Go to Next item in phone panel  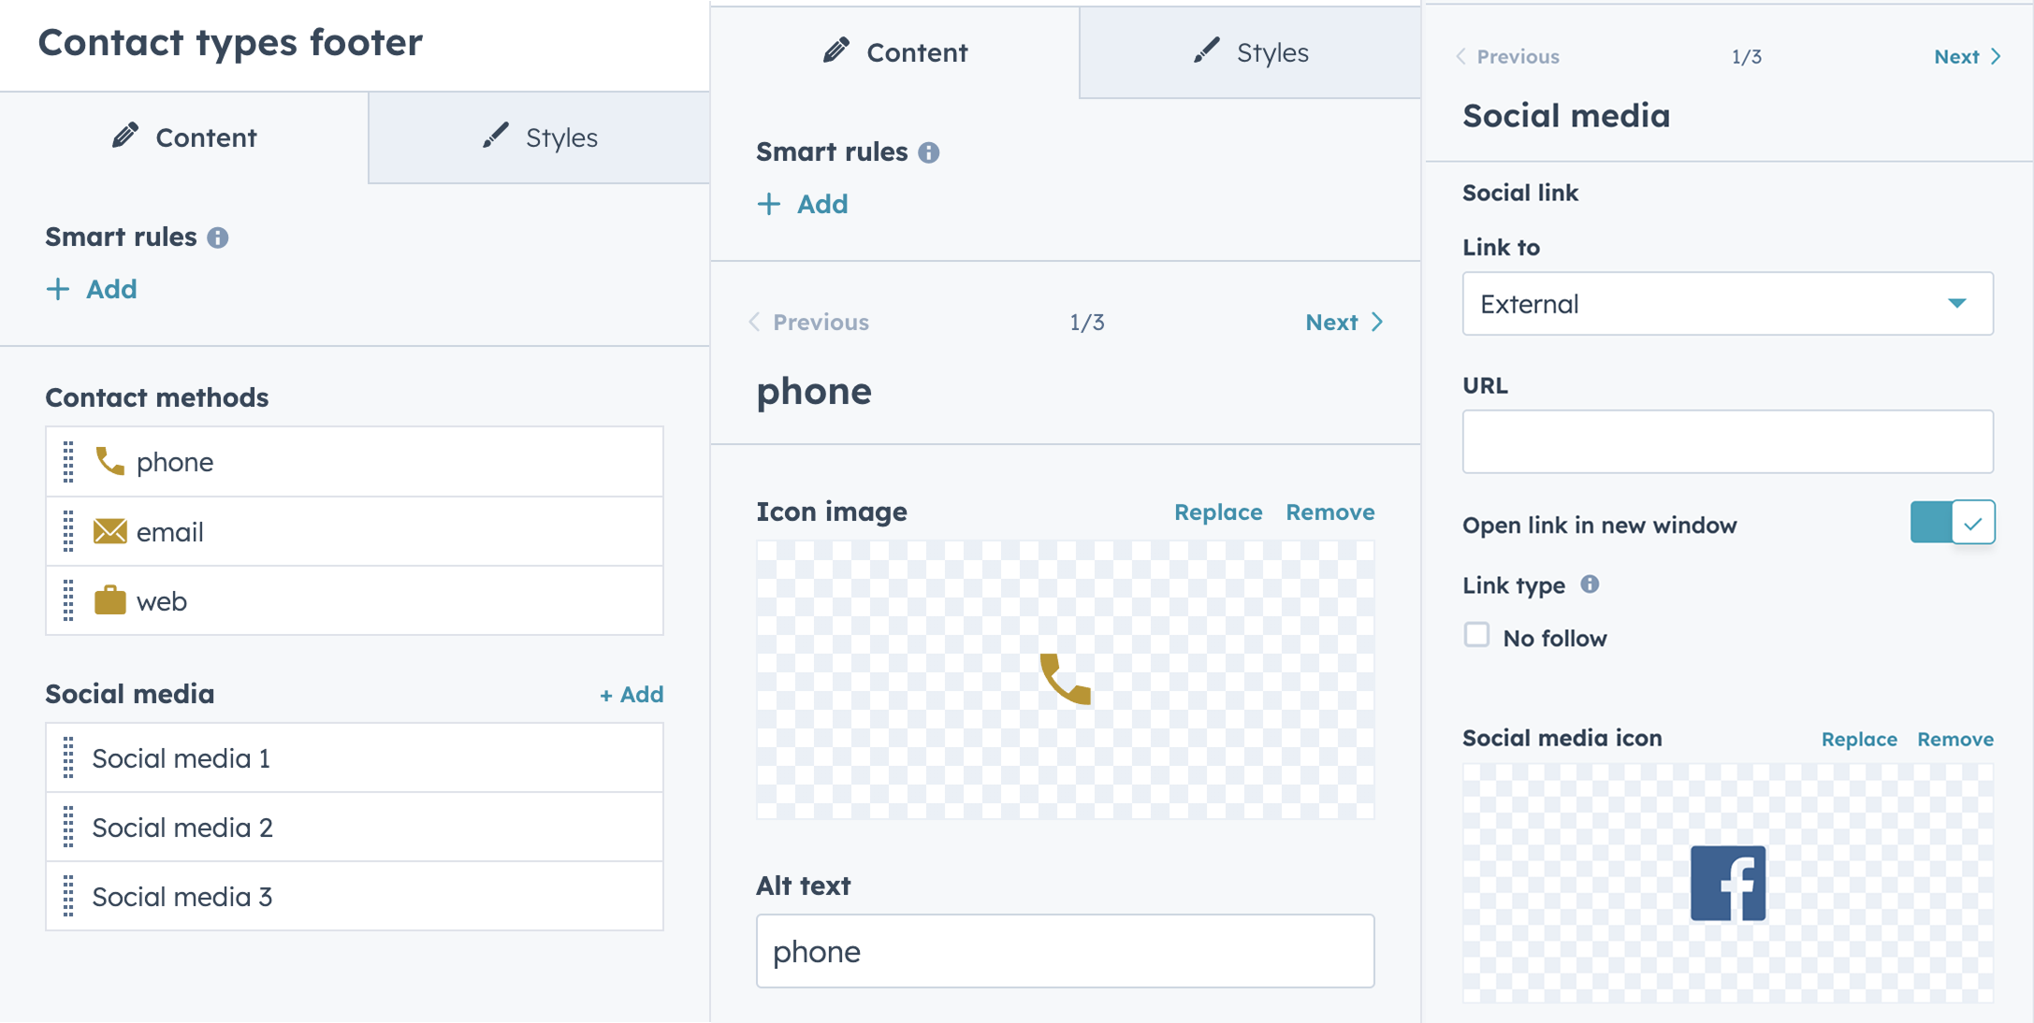tap(1344, 323)
